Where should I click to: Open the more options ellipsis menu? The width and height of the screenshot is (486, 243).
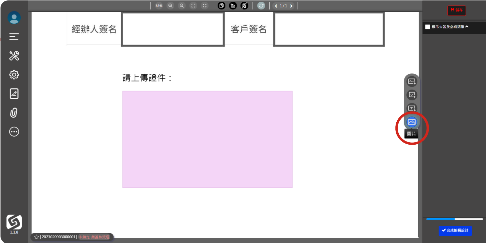click(x=14, y=131)
